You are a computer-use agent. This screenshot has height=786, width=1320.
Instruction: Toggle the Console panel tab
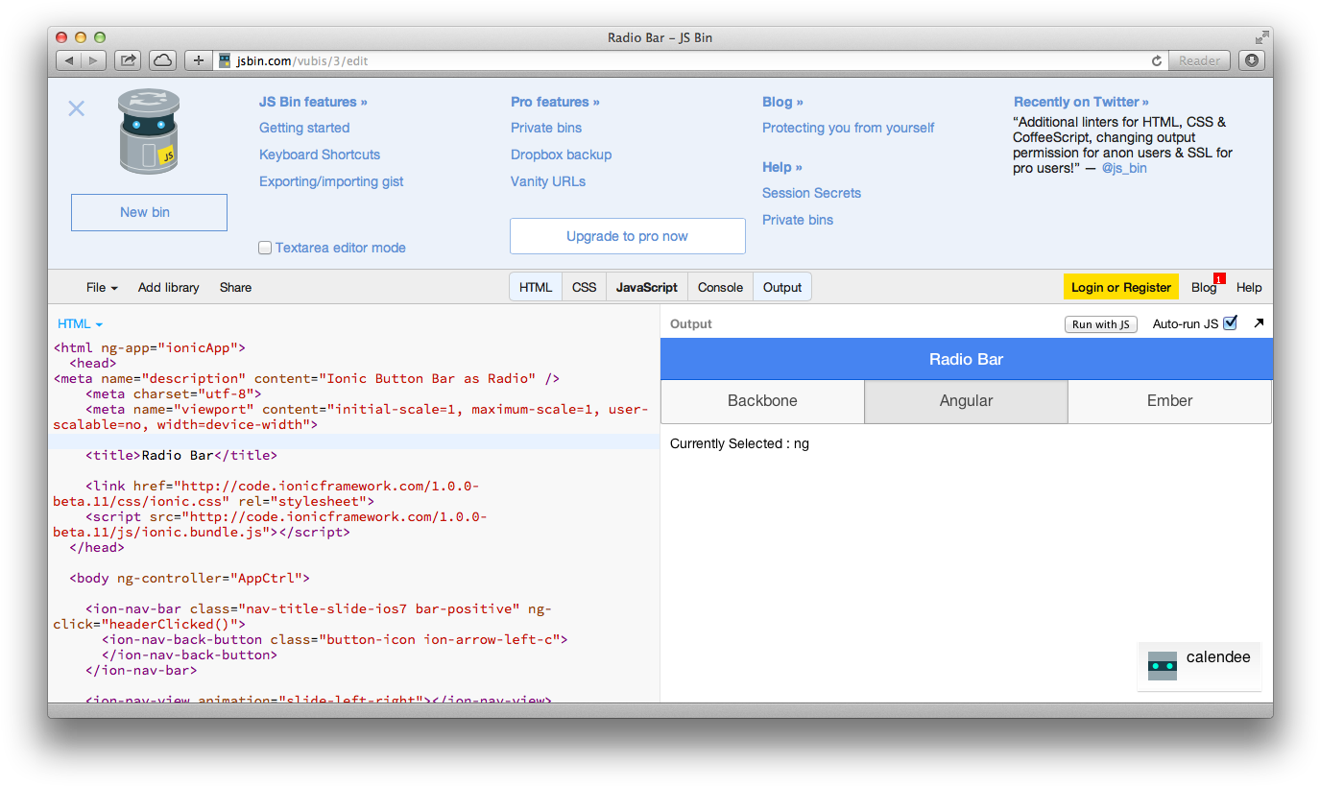point(720,287)
